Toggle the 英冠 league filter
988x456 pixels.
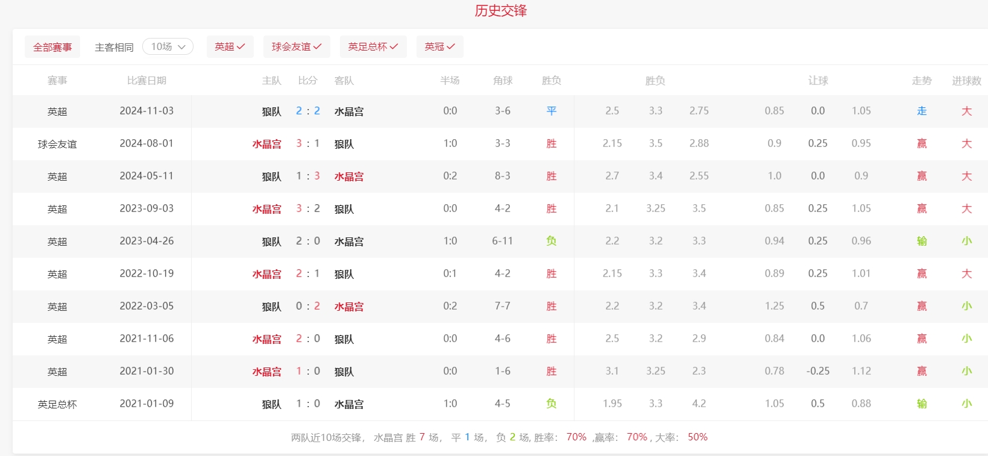[x=439, y=46]
